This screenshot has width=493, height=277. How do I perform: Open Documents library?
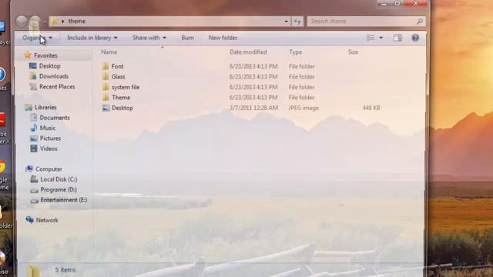tap(55, 118)
